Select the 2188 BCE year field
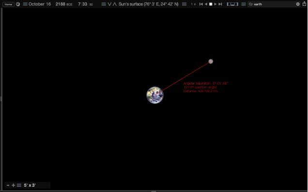Screen dimensions: 308x192 point(64,4)
